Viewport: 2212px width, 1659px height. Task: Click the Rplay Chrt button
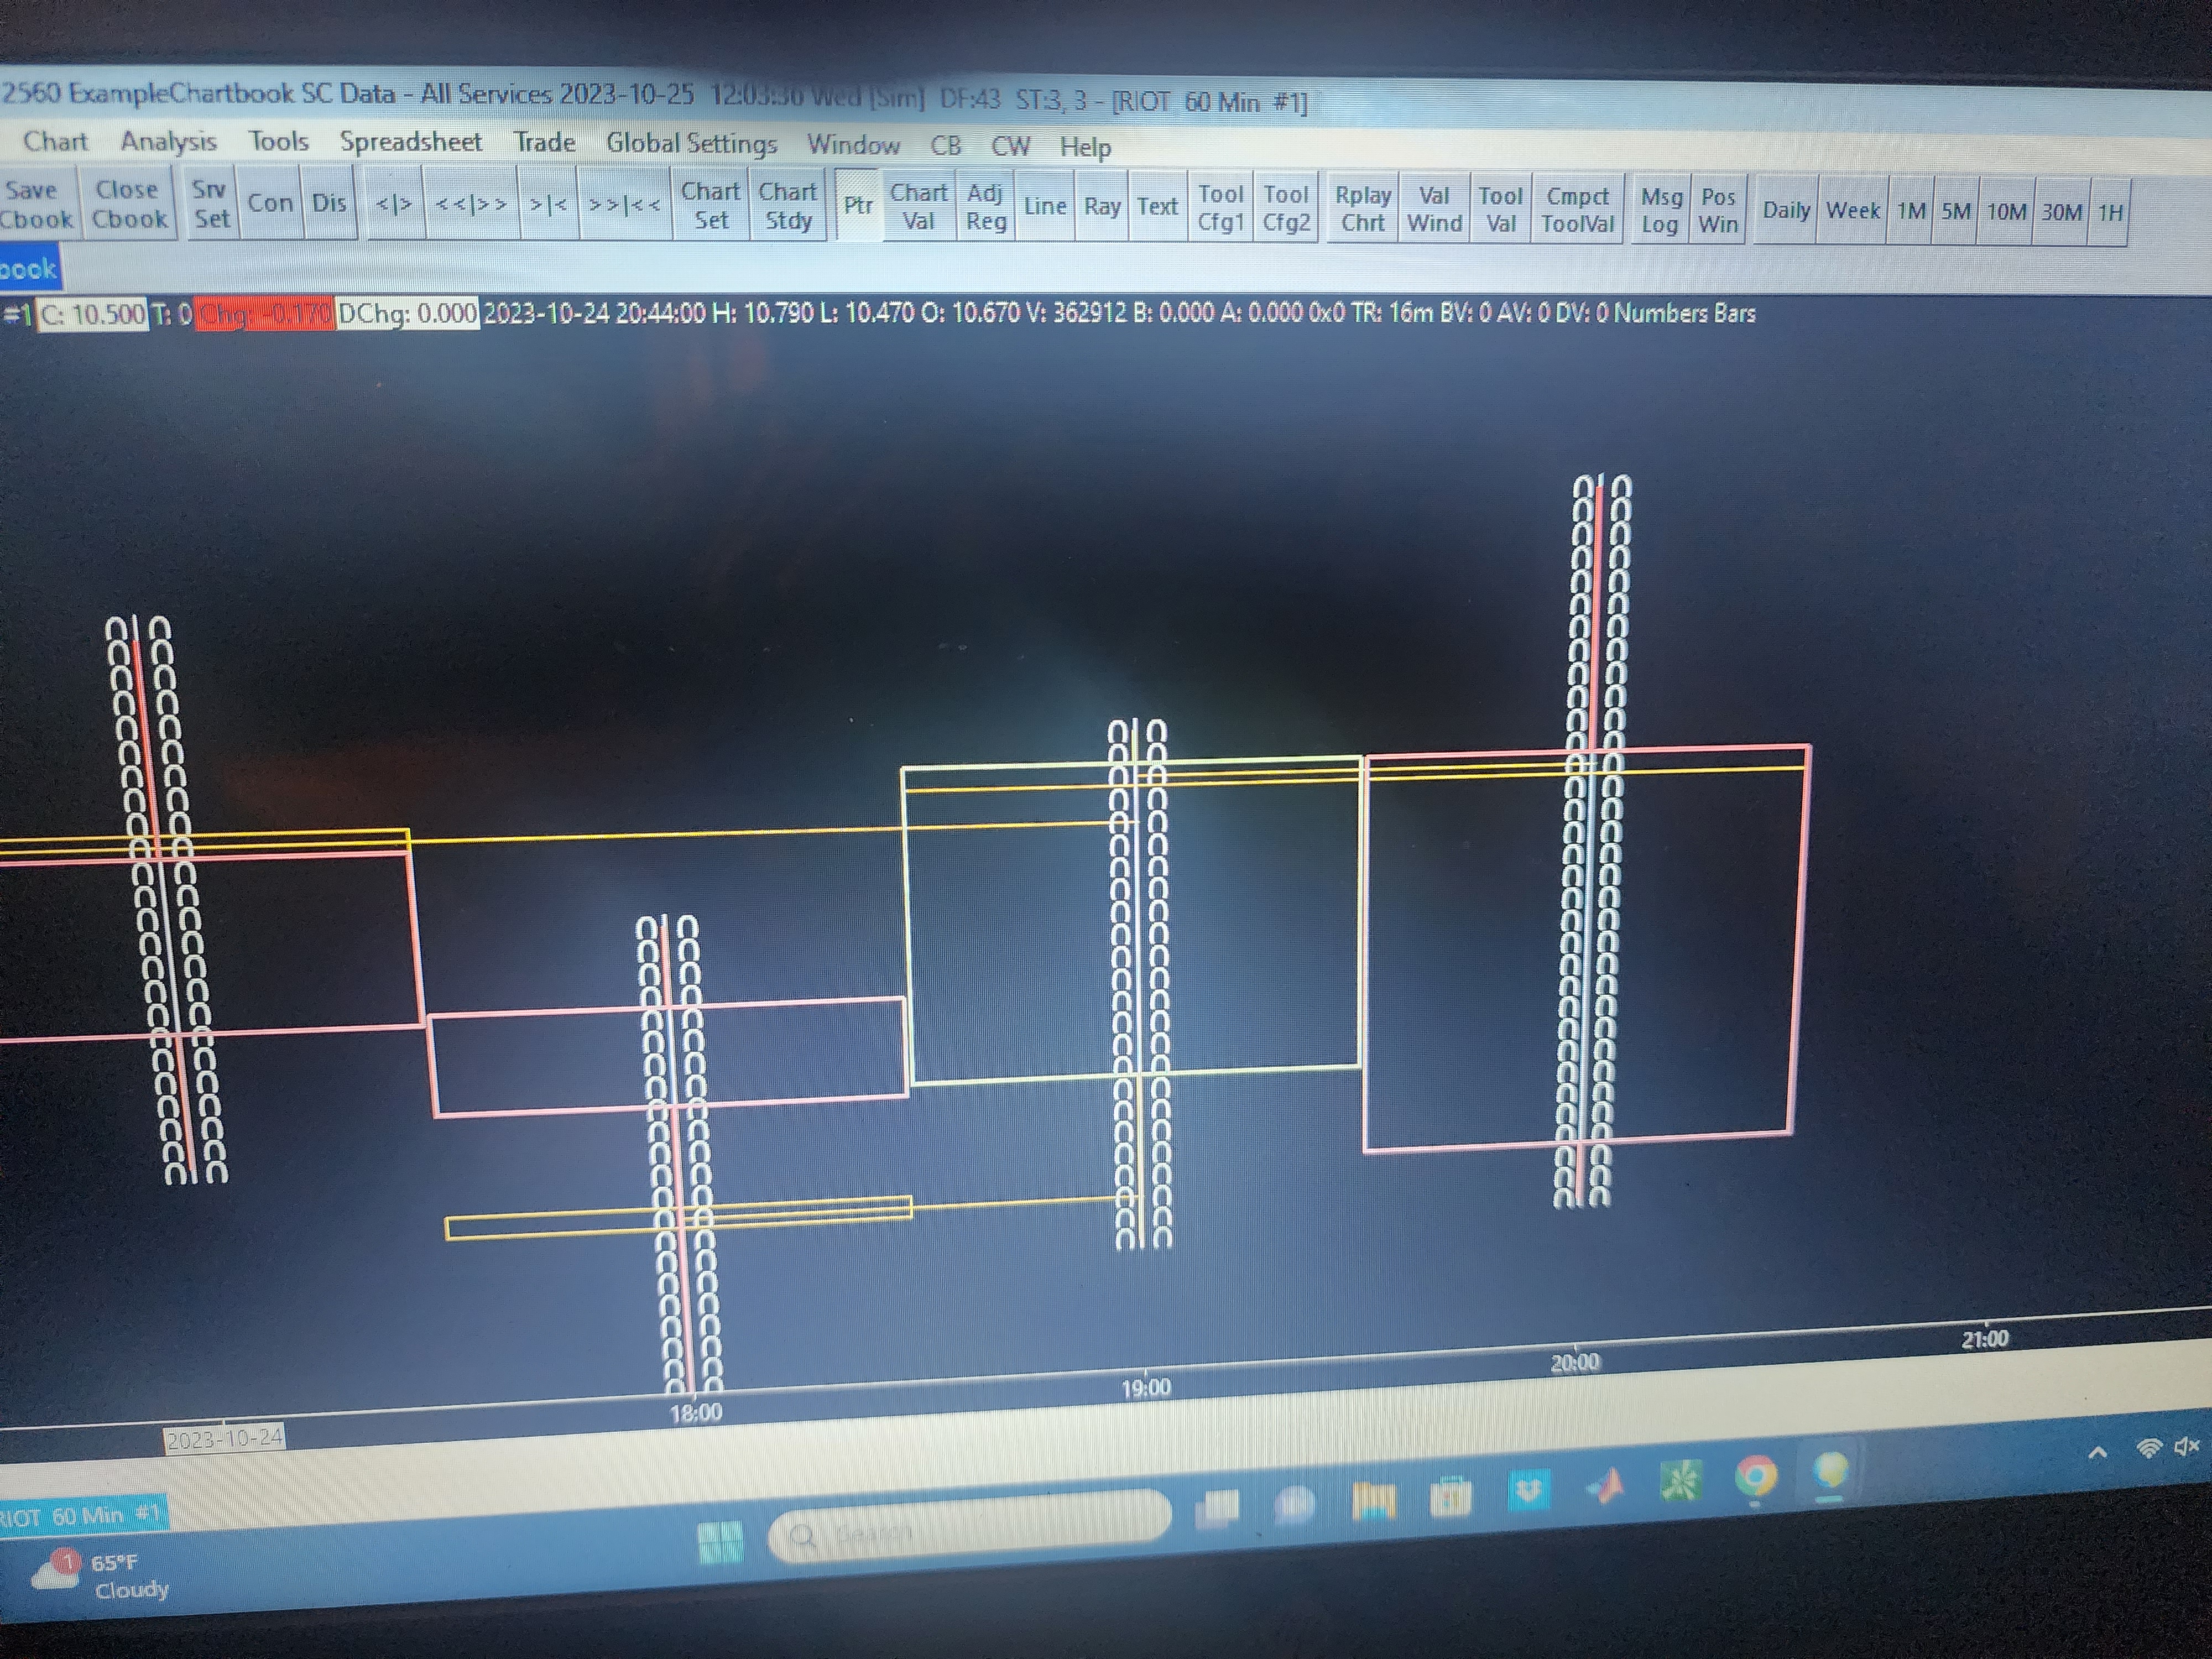tap(1363, 209)
